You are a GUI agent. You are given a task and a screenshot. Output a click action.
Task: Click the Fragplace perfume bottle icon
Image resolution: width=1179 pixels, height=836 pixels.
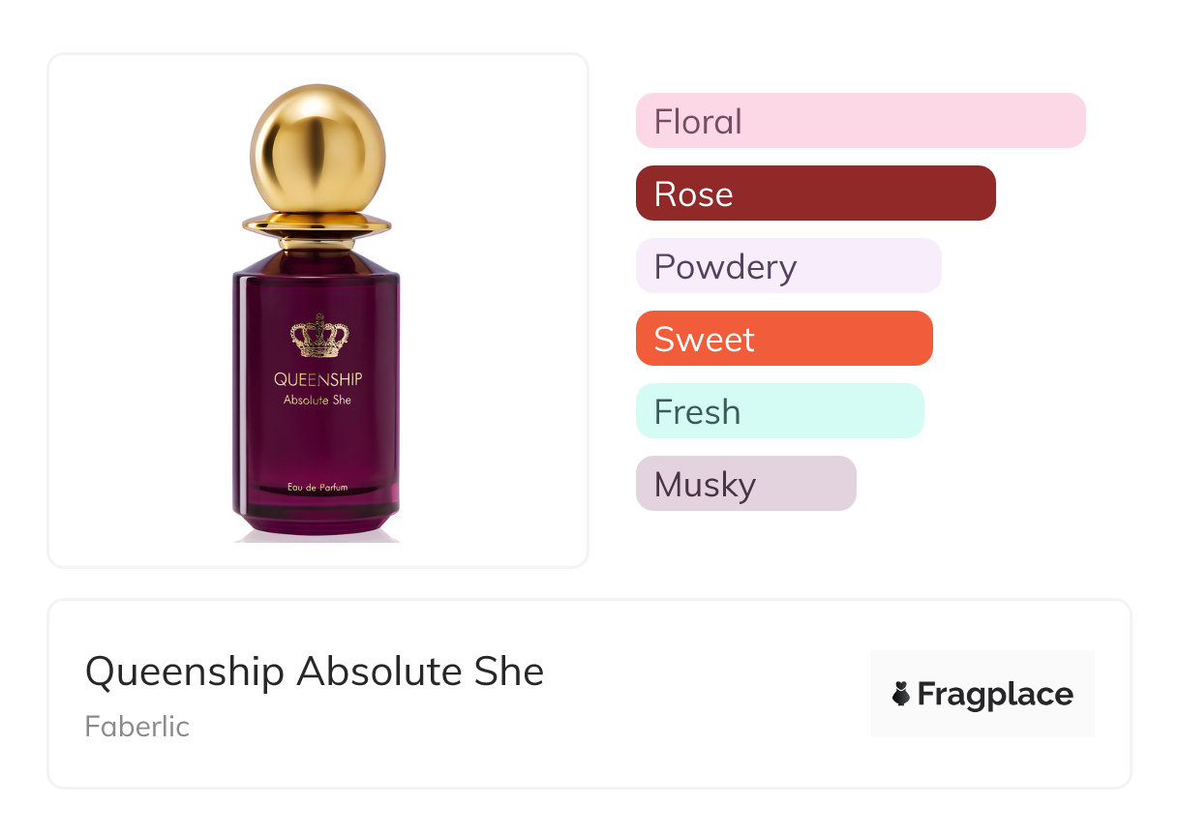(901, 694)
